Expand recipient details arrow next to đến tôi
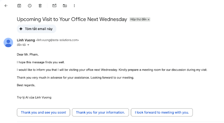 click(x=28, y=45)
